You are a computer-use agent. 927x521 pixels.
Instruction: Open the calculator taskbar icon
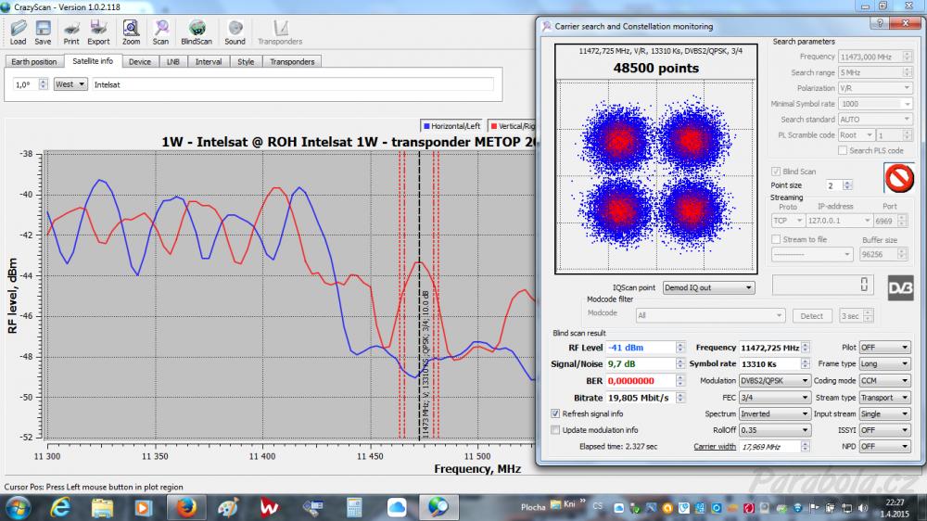(354, 507)
